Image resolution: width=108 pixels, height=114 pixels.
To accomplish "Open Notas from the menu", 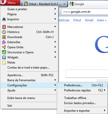I will click(29, 62).
